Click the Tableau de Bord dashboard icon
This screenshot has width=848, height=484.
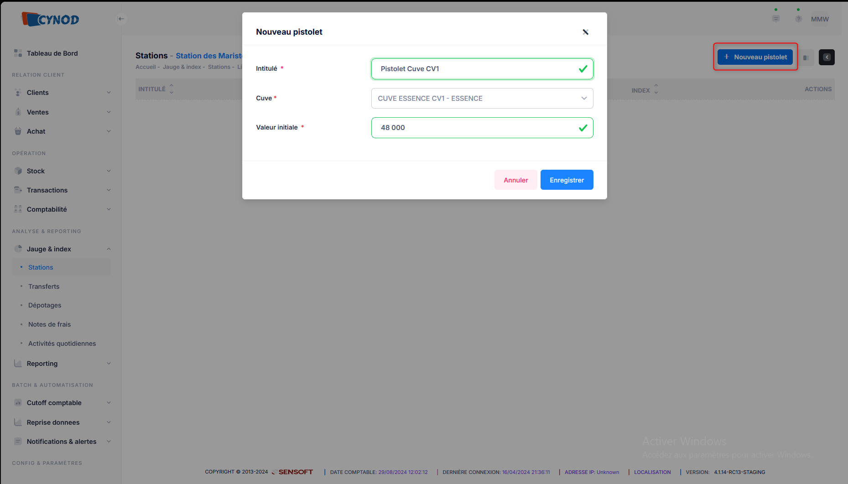click(18, 53)
